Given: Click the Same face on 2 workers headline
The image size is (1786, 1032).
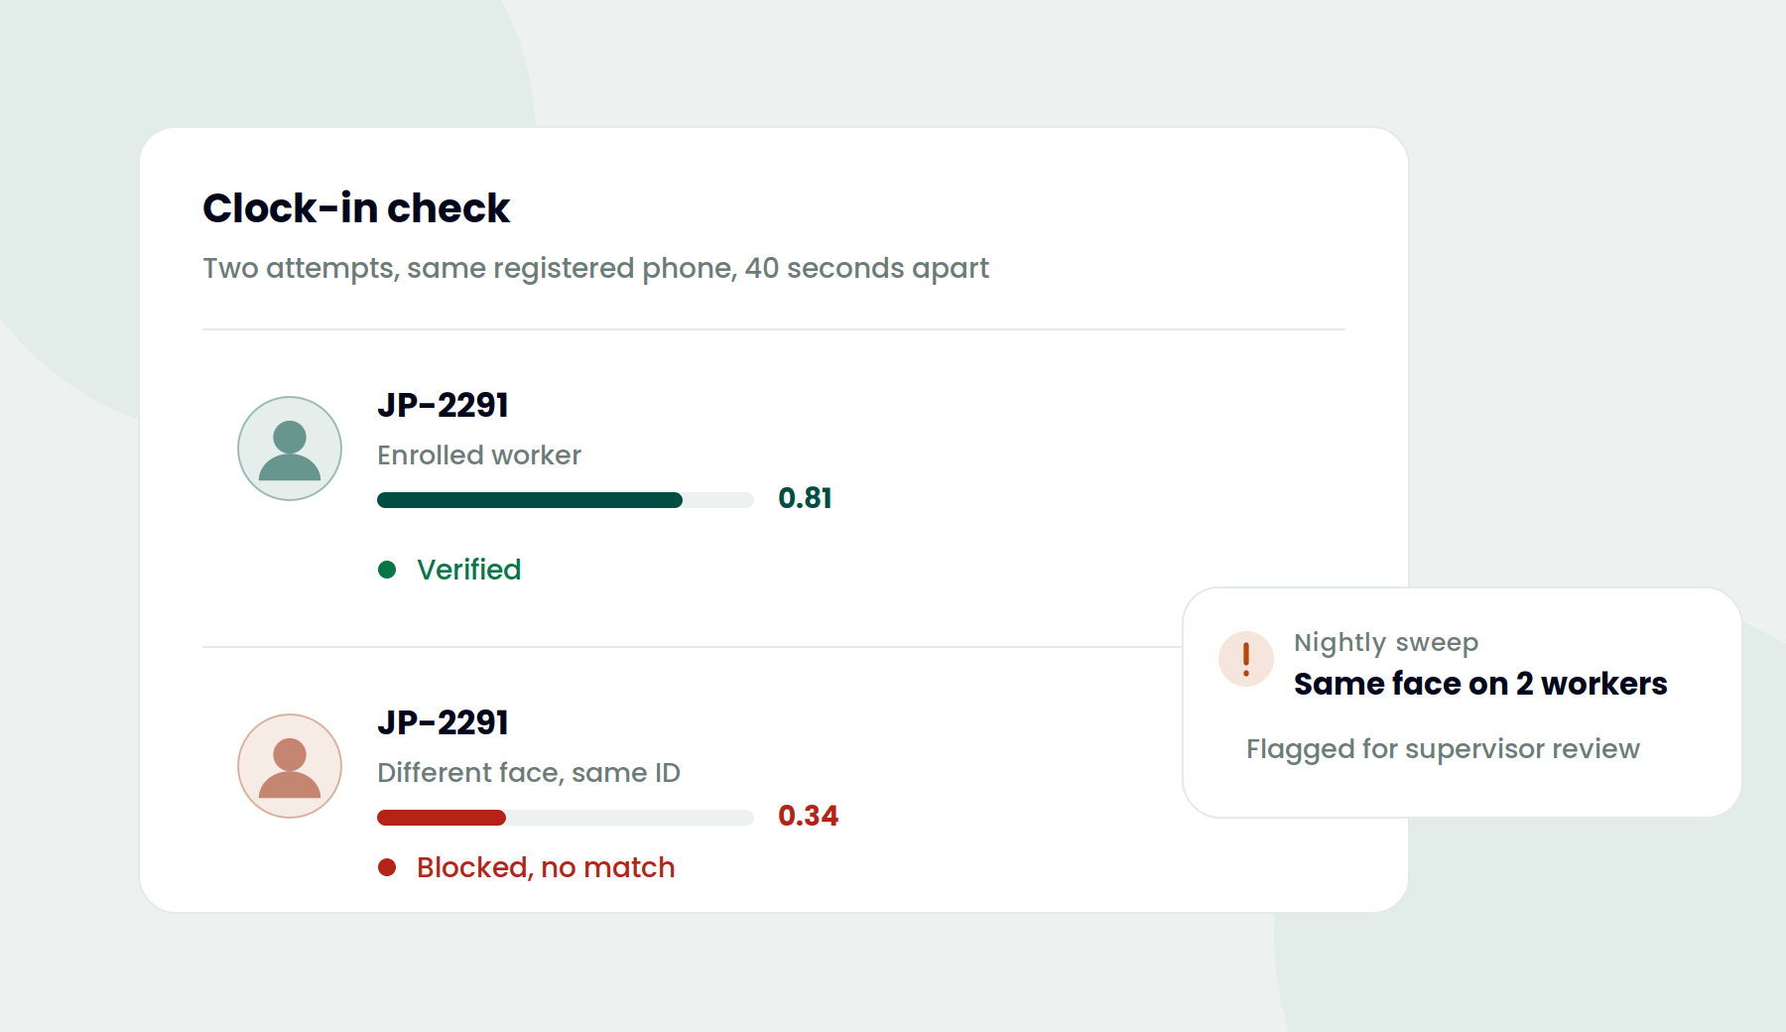Looking at the screenshot, I should click(x=1480, y=684).
